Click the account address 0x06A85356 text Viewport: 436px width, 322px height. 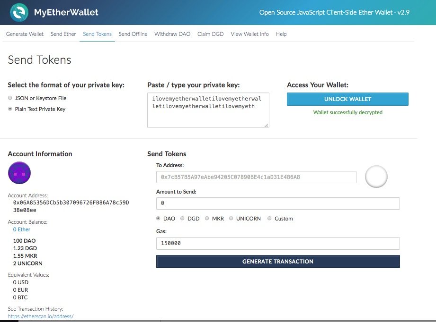(71, 206)
